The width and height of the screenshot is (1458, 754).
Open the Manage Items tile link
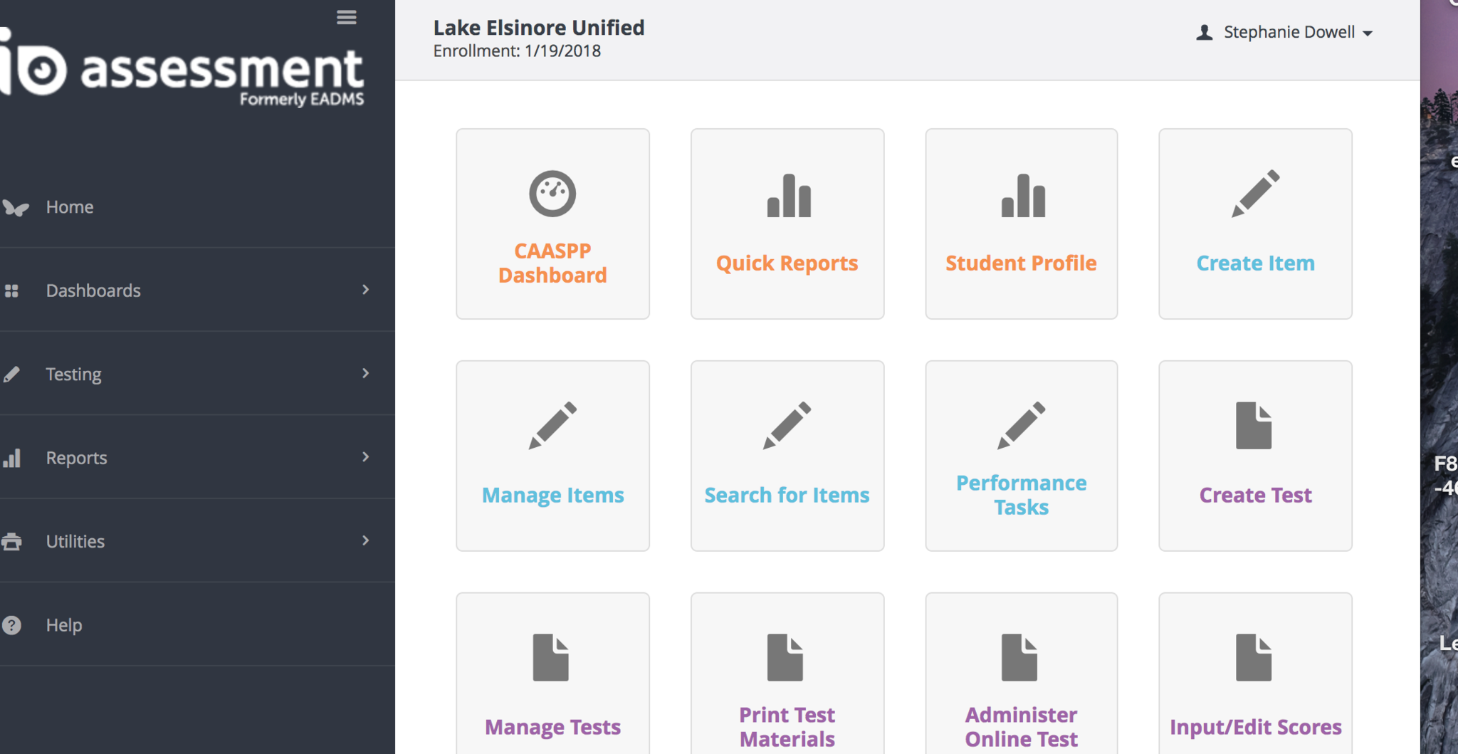tap(552, 495)
